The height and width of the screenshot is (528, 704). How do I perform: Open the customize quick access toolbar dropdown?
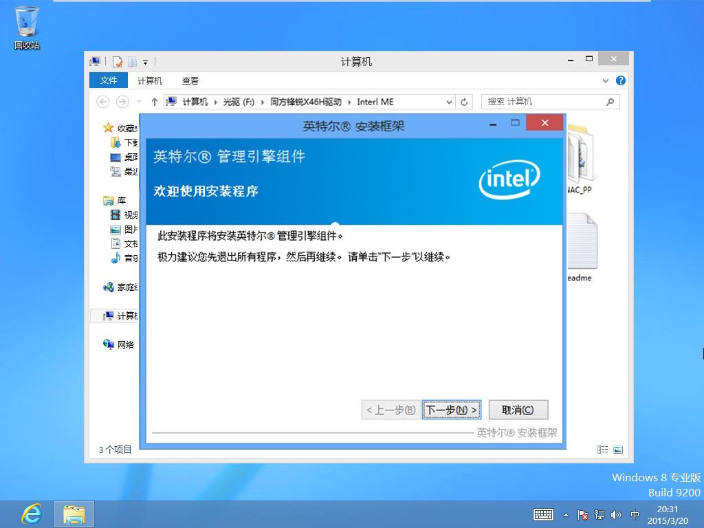146,62
